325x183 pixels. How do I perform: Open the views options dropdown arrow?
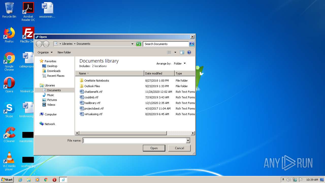pyautogui.click(x=175, y=52)
